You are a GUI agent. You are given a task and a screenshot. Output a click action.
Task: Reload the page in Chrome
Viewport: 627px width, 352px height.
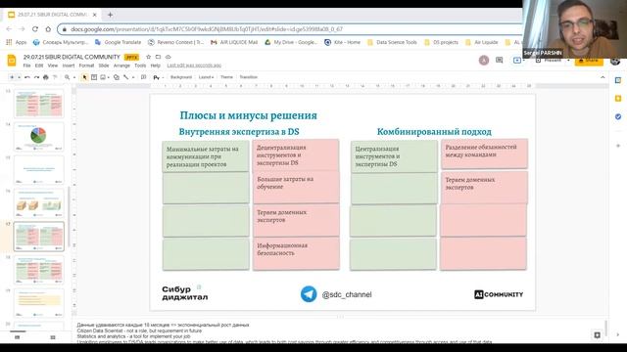point(35,29)
